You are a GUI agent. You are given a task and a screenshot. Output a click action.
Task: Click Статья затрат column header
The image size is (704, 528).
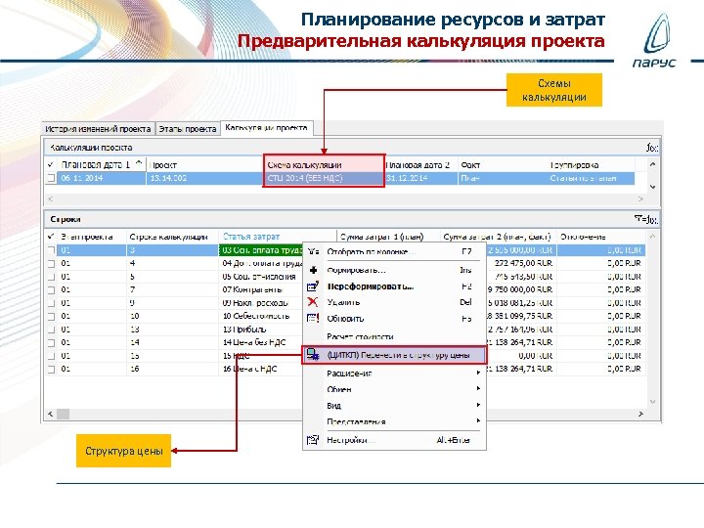[278, 237]
